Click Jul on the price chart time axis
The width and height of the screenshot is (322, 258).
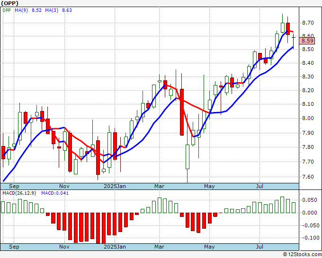coord(260,186)
